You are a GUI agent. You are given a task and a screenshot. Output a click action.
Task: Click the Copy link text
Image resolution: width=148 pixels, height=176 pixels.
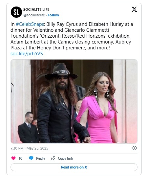click(65, 158)
